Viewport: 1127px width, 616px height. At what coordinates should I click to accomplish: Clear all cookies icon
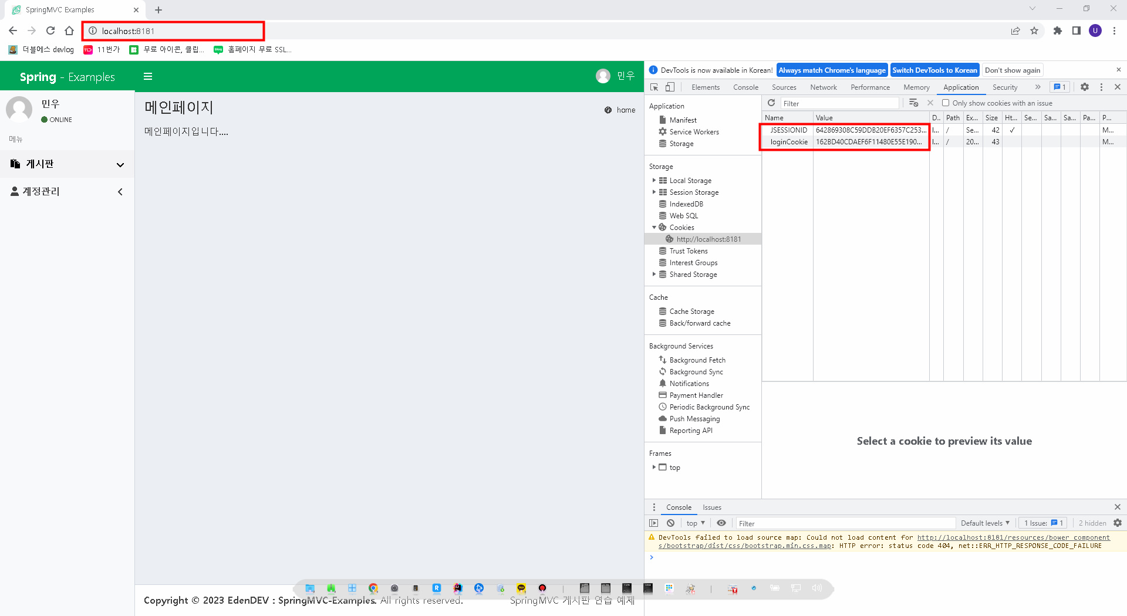tap(913, 103)
